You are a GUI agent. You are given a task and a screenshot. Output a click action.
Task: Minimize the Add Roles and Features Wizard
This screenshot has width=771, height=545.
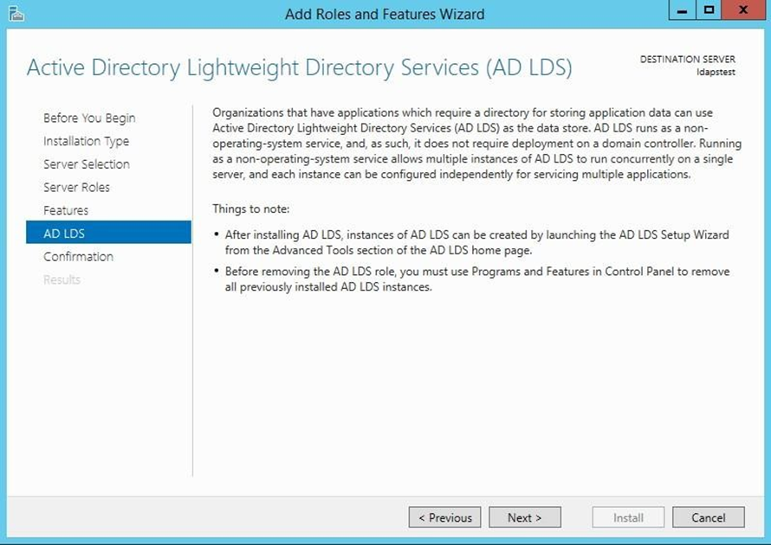tap(683, 11)
